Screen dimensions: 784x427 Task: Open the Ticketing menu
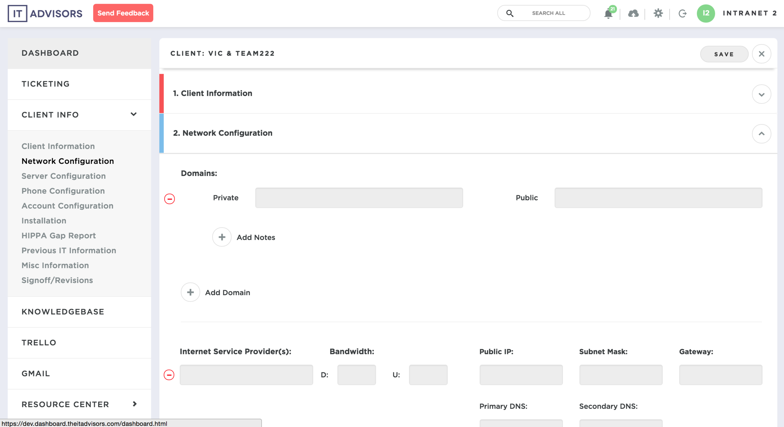pos(79,84)
